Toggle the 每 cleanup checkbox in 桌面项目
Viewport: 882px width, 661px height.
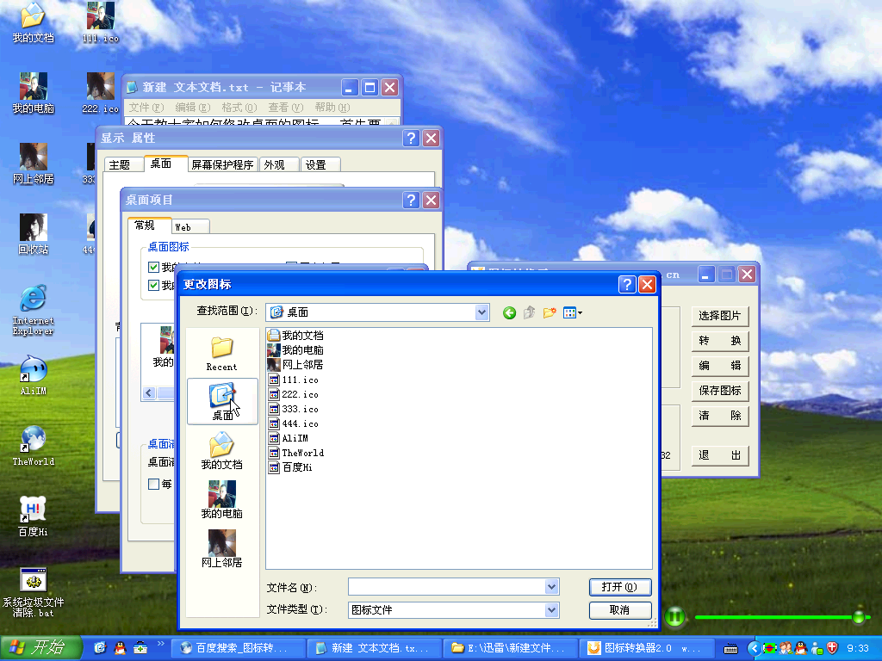[153, 484]
